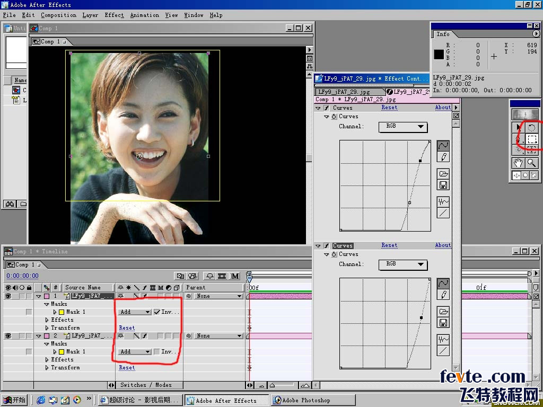543x407 pixels.
Task: Click the frame blending filmstrip button in Timeline
Action: pyautogui.click(x=222, y=276)
